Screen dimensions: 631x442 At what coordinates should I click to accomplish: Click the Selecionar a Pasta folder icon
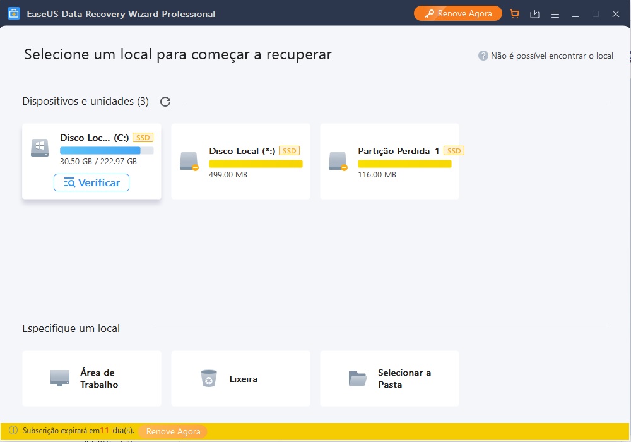coord(358,378)
